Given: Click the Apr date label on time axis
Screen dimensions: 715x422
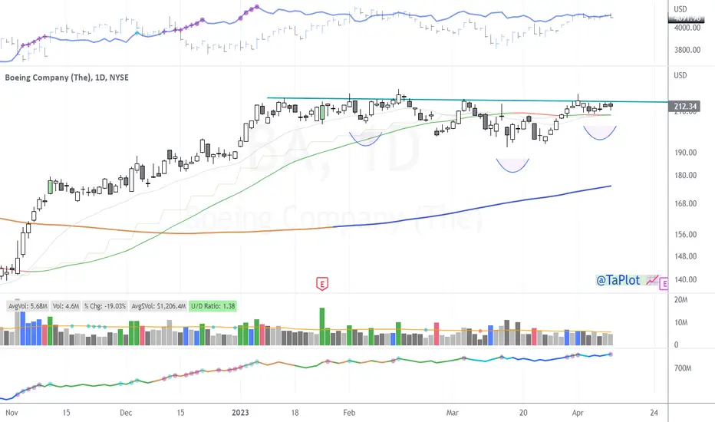Looking at the screenshot, I should [x=578, y=413].
